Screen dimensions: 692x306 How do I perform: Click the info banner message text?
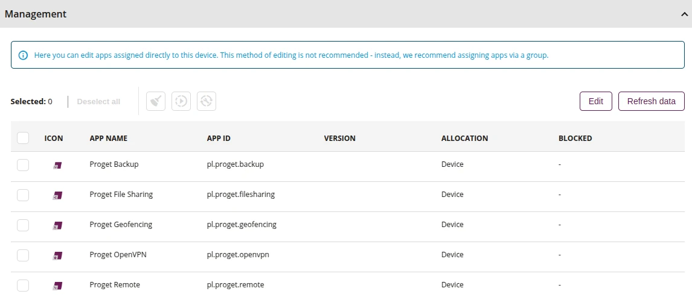tap(291, 55)
